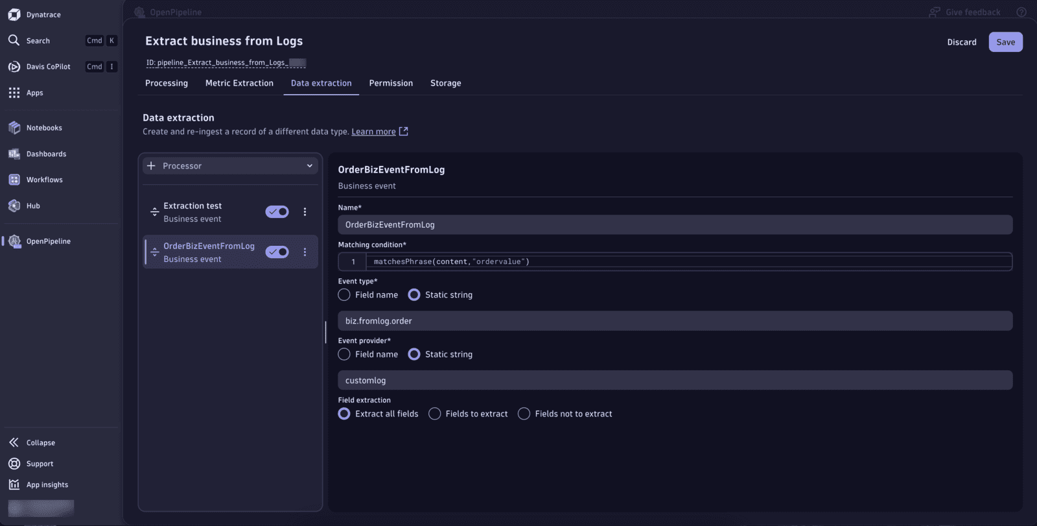1037x526 pixels.
Task: Open Workflows icon in sidebar
Action: point(14,180)
